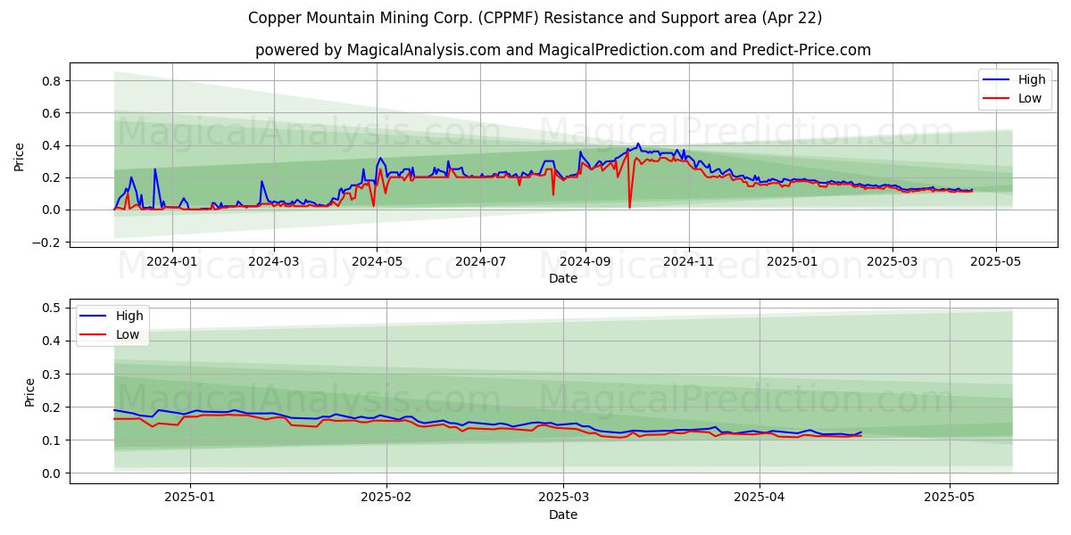The image size is (1071, 535).
Task: Click the 2024-09 tick label on top chart
Action: pos(585,261)
